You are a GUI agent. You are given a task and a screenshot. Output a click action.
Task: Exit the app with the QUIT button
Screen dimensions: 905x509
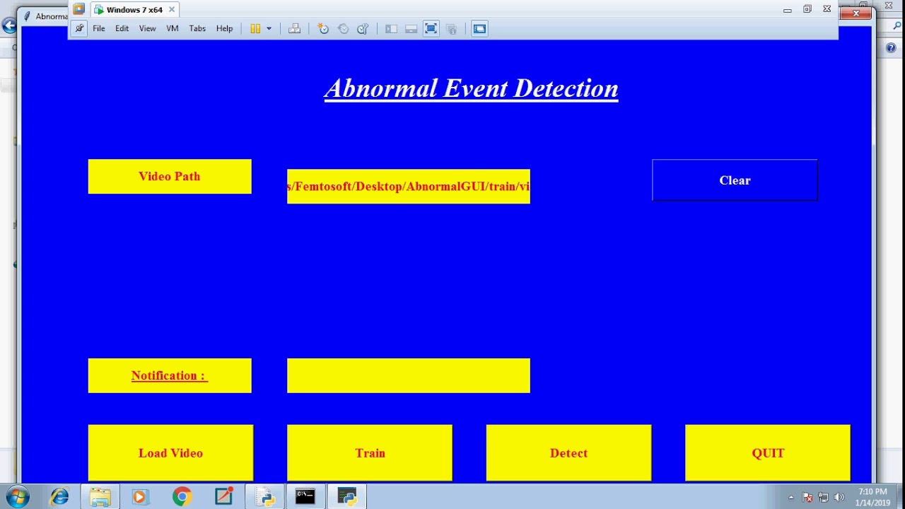[768, 453]
